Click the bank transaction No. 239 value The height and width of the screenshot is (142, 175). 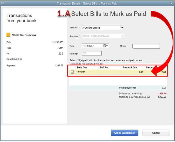(61, 54)
